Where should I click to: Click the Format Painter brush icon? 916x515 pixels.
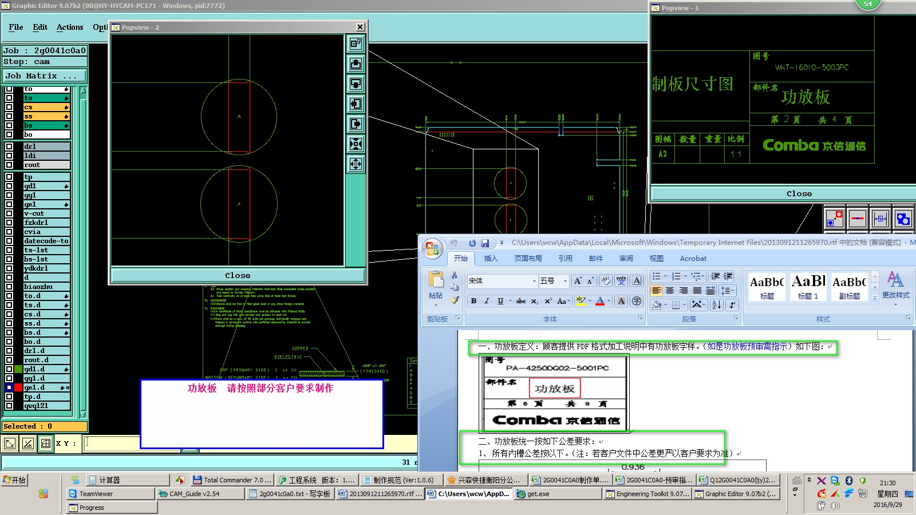(455, 300)
